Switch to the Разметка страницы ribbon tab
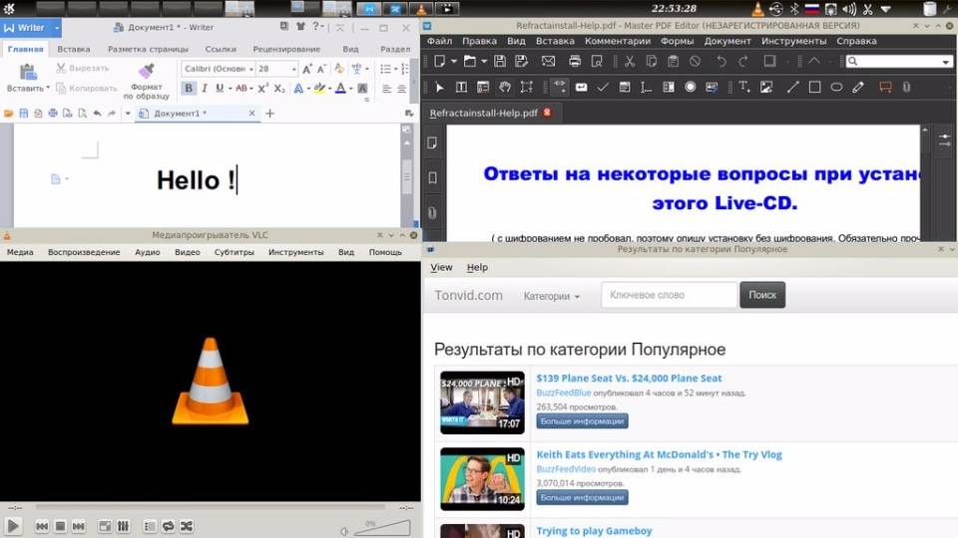Screen dimensions: 958x538 pyautogui.click(x=148, y=49)
